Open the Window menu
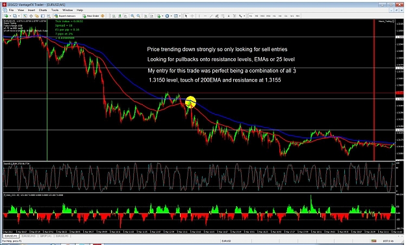This screenshot has height=245, width=406. pos(68,10)
